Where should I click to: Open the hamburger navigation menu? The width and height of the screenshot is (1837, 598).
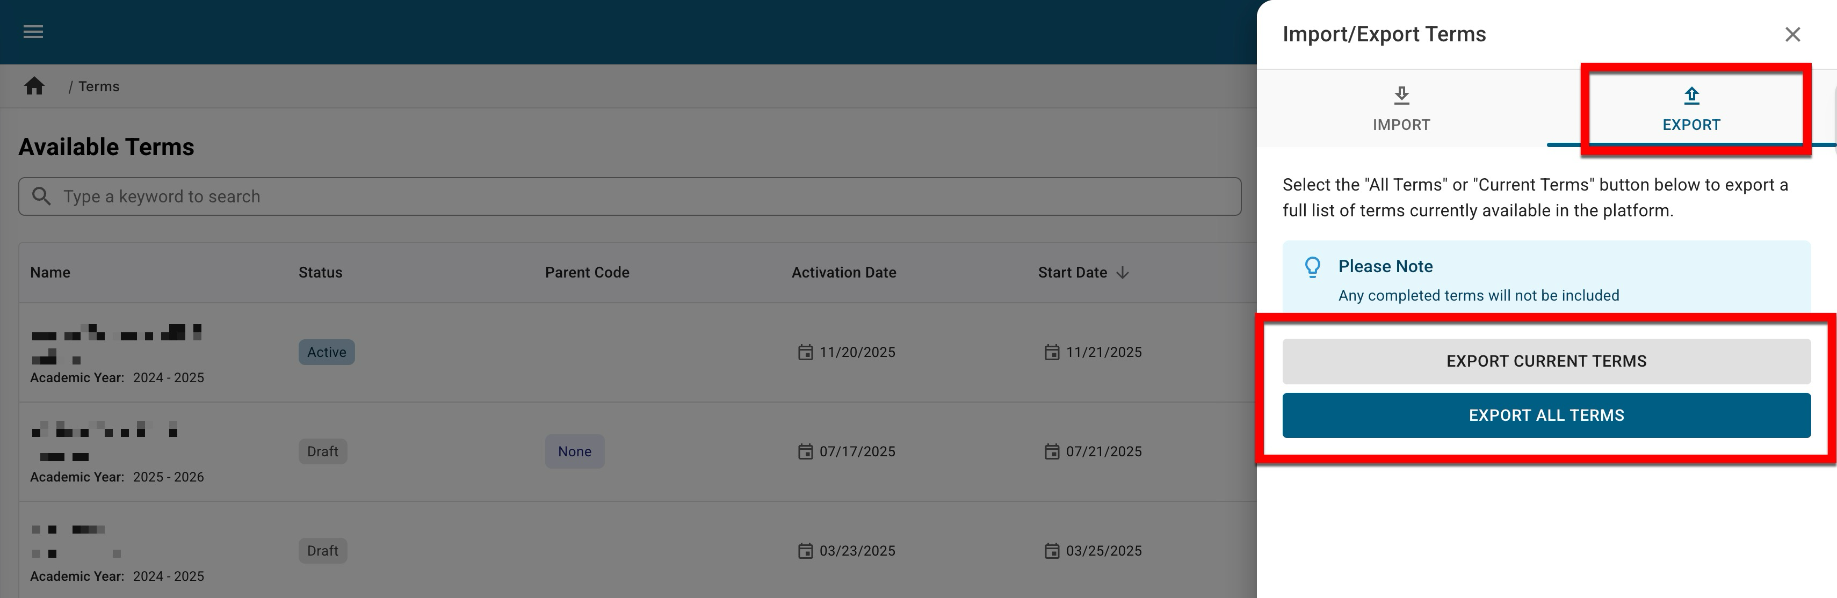pyautogui.click(x=33, y=32)
